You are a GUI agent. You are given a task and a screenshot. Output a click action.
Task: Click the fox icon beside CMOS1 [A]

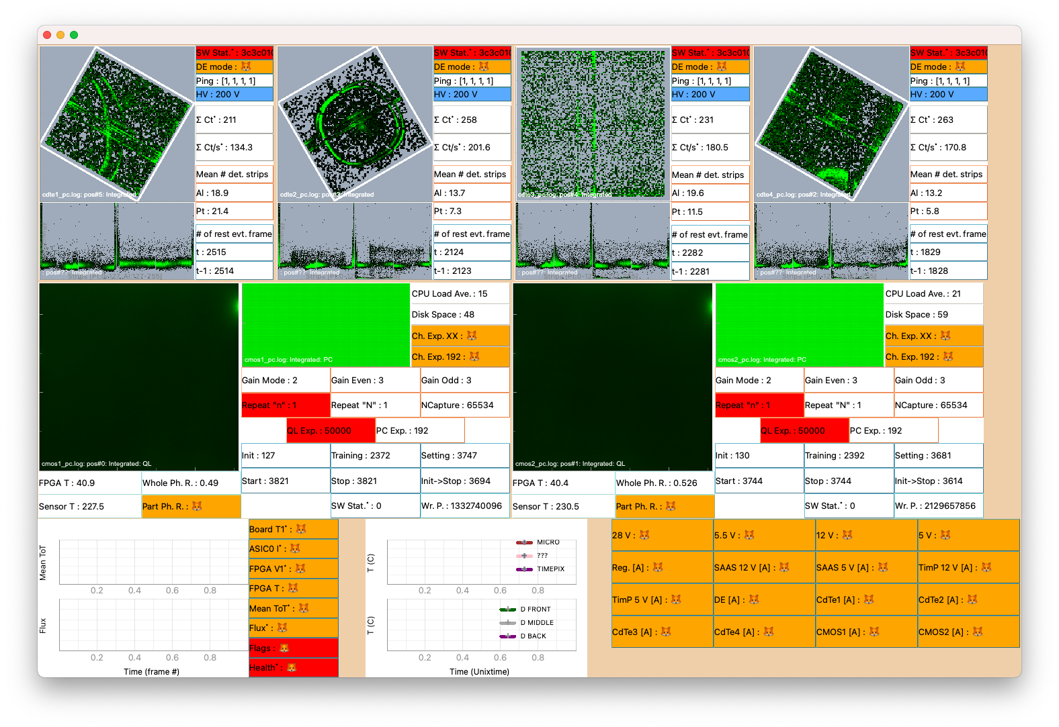[874, 632]
